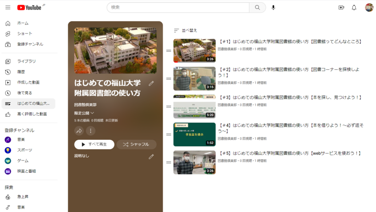
Task: Click the search magnifier button
Action: 257,8
